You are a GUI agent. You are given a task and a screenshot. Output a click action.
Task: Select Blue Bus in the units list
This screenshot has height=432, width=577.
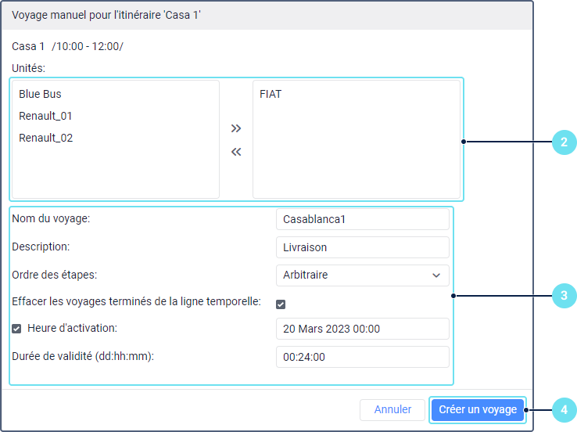40,94
